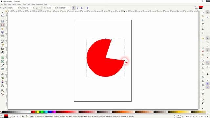The image size is (210, 118).
Task: Select the Star and polygon tool
Action: [2, 29]
